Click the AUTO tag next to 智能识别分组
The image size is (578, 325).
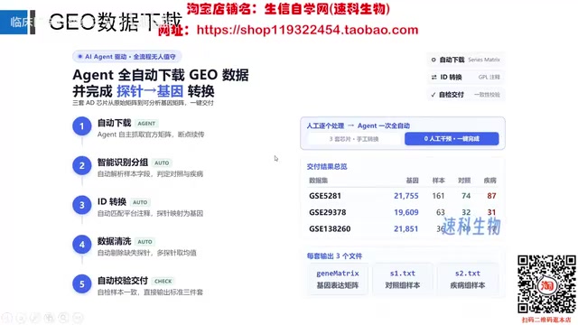[x=162, y=162]
